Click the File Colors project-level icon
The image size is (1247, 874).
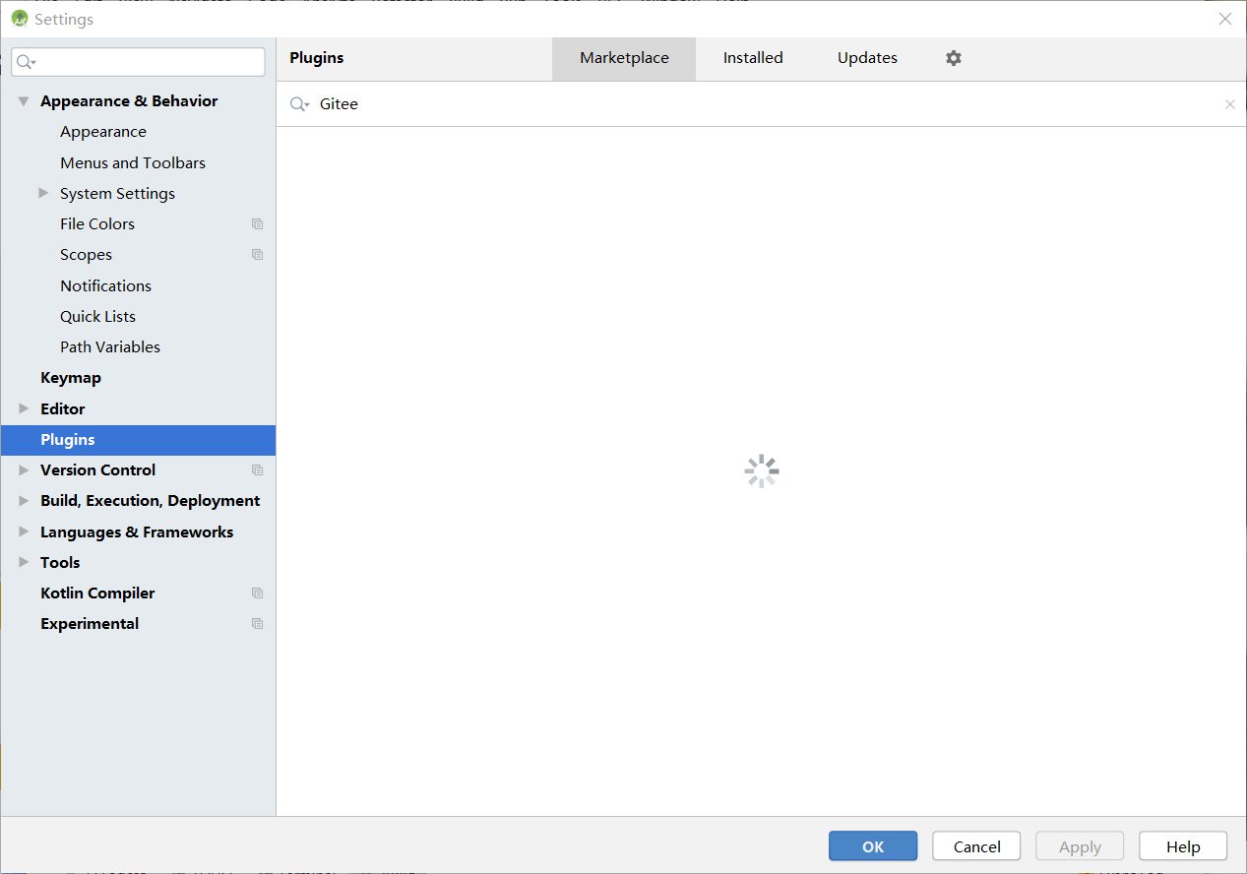tap(257, 224)
